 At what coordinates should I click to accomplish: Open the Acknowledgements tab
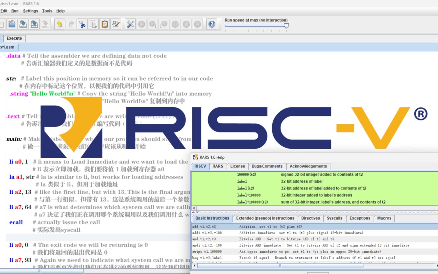(308, 166)
